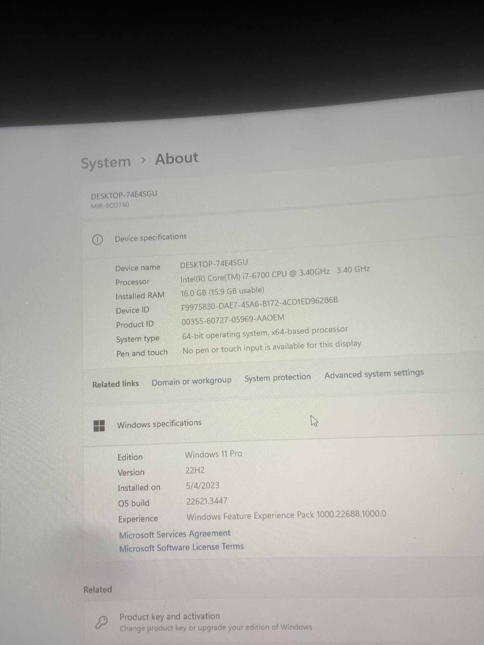Click the Windows logo icon beside Windows specifications
Image resolution: width=484 pixels, height=645 pixels.
99,426
